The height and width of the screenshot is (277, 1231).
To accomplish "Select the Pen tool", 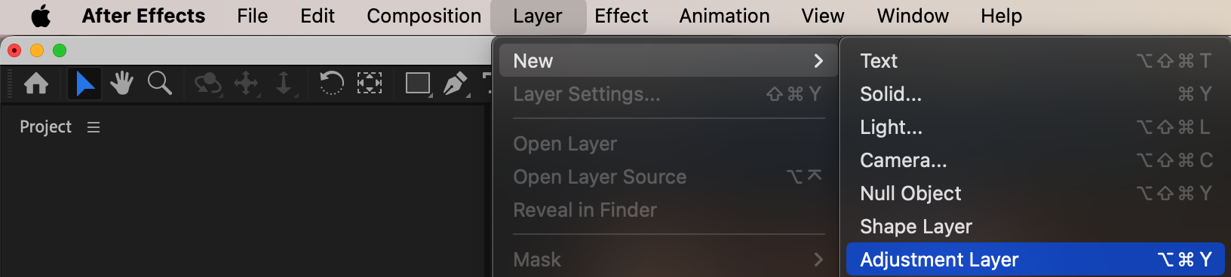I will [456, 84].
